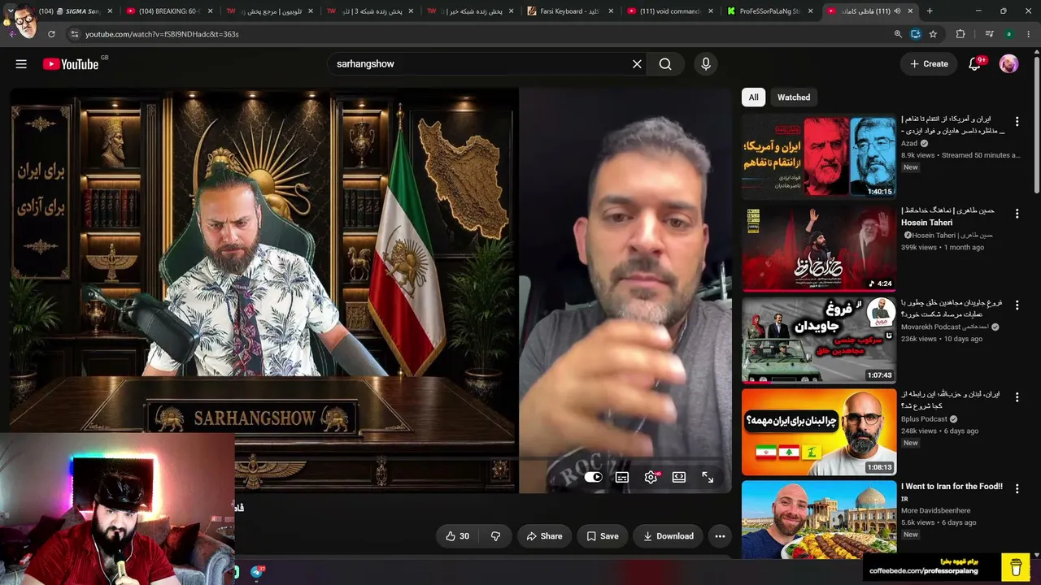Open the Iran food video thumbnail

tap(819, 519)
